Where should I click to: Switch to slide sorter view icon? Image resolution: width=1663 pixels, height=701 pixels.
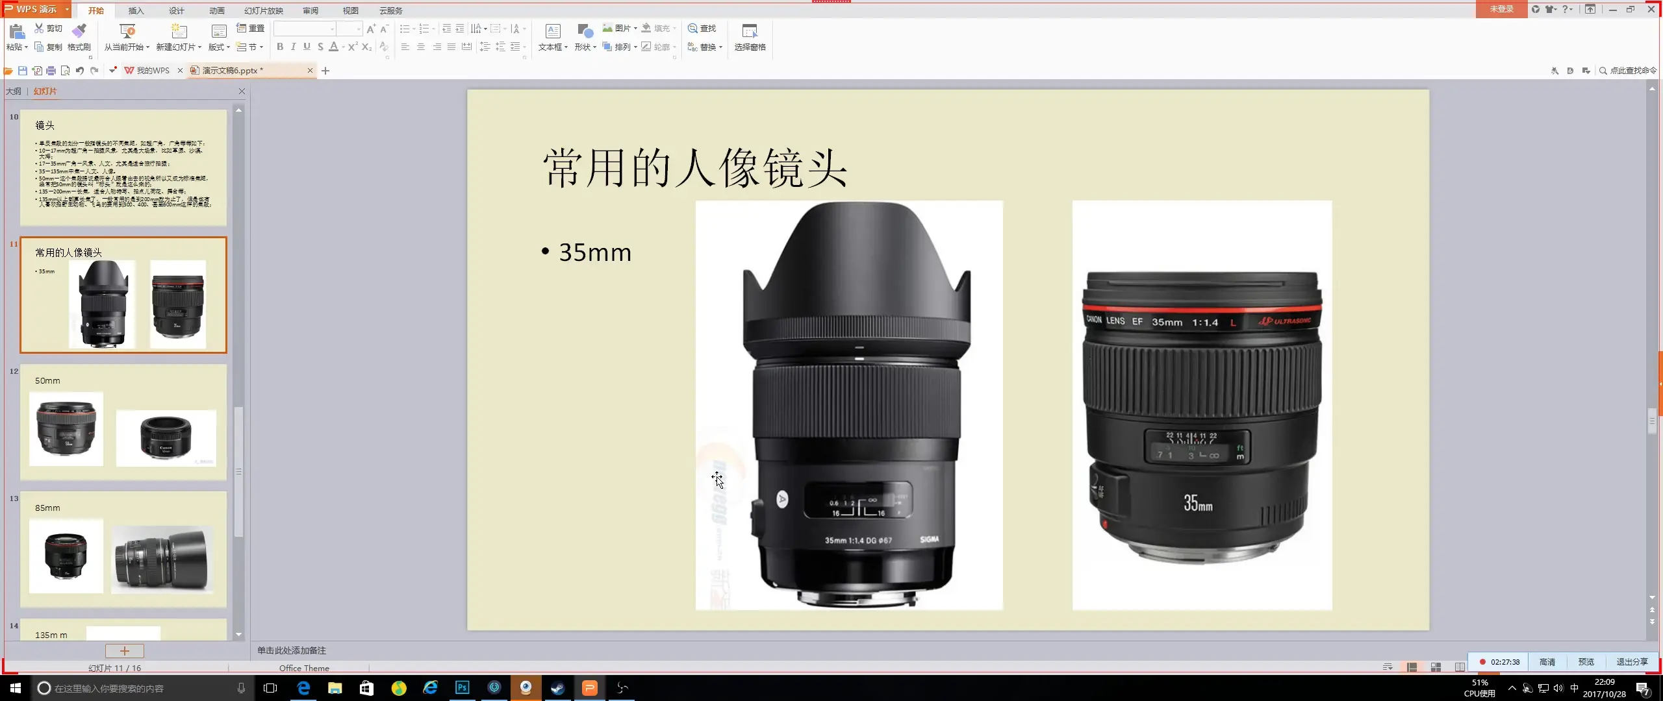(1436, 667)
